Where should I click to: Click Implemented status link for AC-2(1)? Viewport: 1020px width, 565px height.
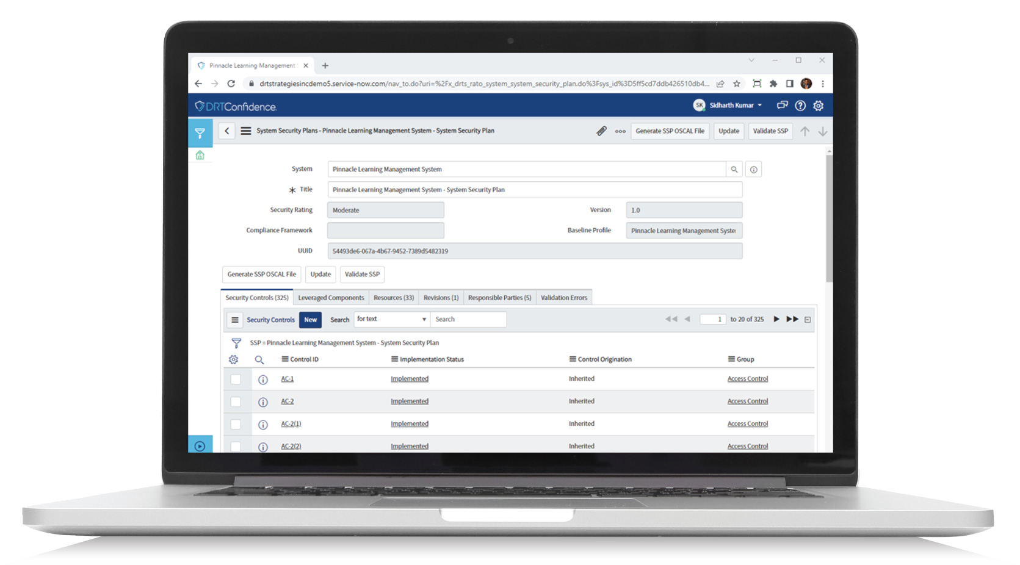click(x=410, y=424)
